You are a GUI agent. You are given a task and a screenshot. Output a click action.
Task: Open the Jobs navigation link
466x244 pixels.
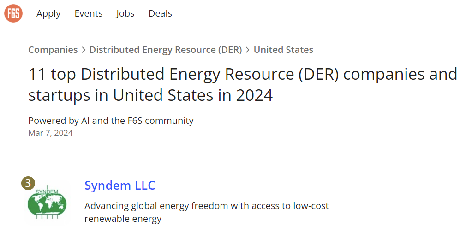tap(125, 14)
